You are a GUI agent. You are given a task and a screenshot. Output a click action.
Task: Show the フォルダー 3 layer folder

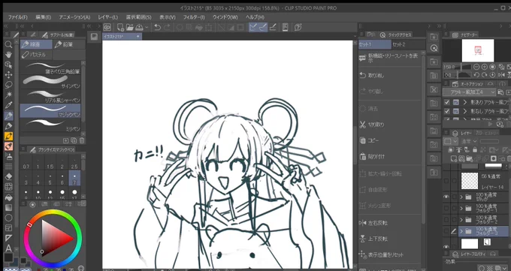pos(446,231)
